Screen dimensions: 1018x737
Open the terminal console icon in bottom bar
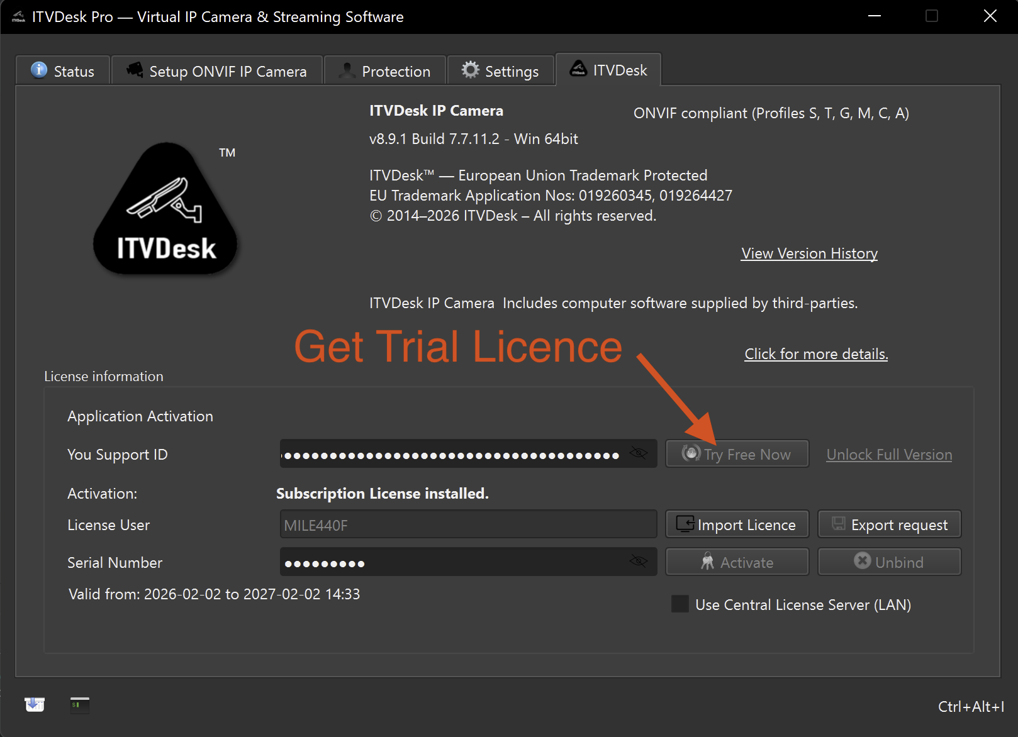[x=80, y=705]
